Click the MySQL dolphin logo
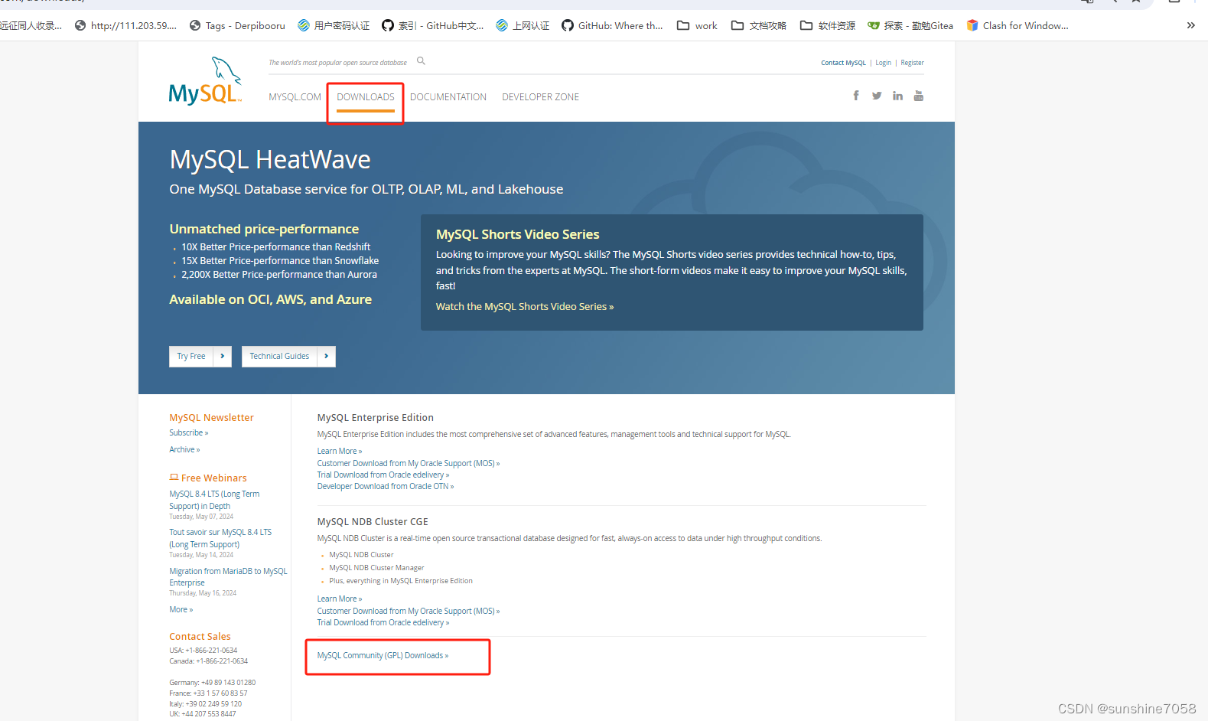The height and width of the screenshot is (721, 1208). (x=205, y=80)
